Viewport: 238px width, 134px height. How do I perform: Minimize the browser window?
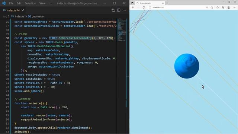pyautogui.click(x=223, y=2)
